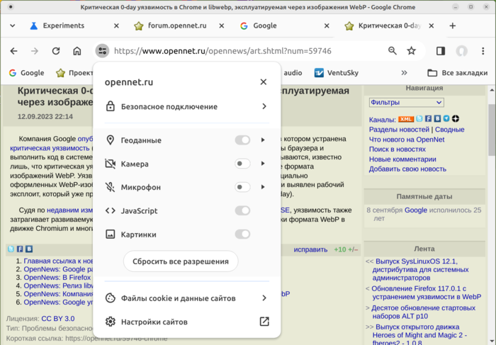This screenshot has height=345, width=496.
Task: Open the profile avatar icon
Action: click(x=461, y=51)
